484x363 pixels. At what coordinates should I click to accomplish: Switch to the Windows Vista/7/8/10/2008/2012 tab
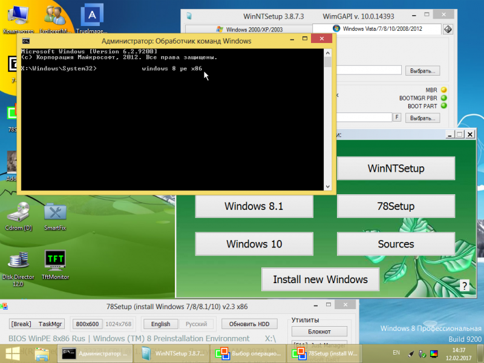point(377,28)
